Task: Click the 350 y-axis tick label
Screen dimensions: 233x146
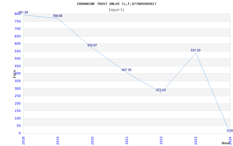Action: pos(17,81)
